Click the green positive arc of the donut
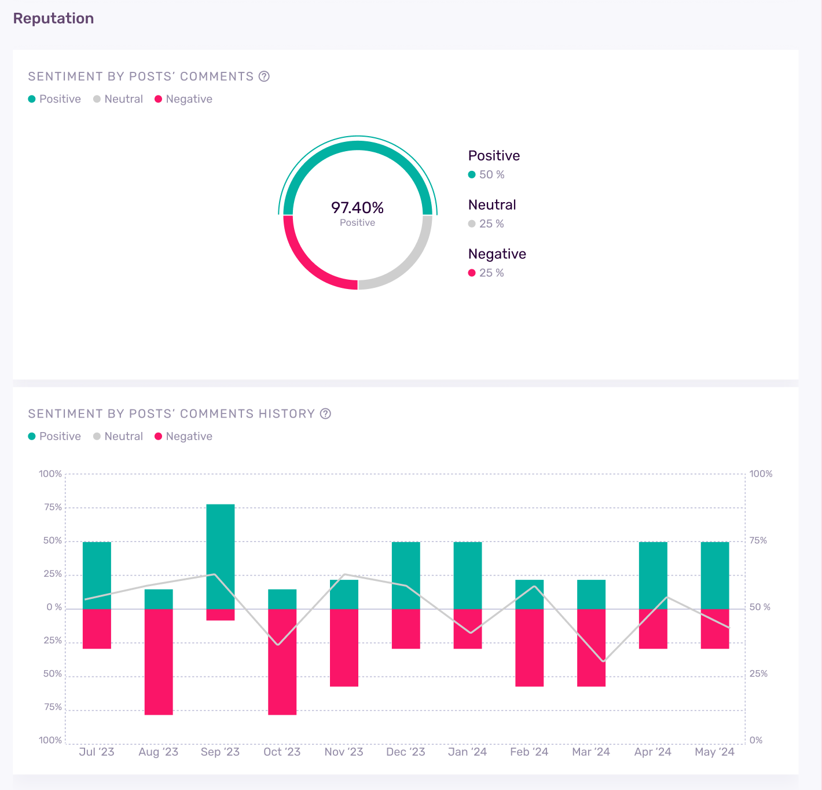 pyautogui.click(x=358, y=146)
